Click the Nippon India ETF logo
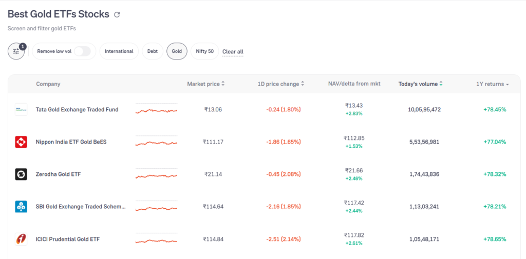The width and height of the screenshot is (526, 259). point(21,142)
